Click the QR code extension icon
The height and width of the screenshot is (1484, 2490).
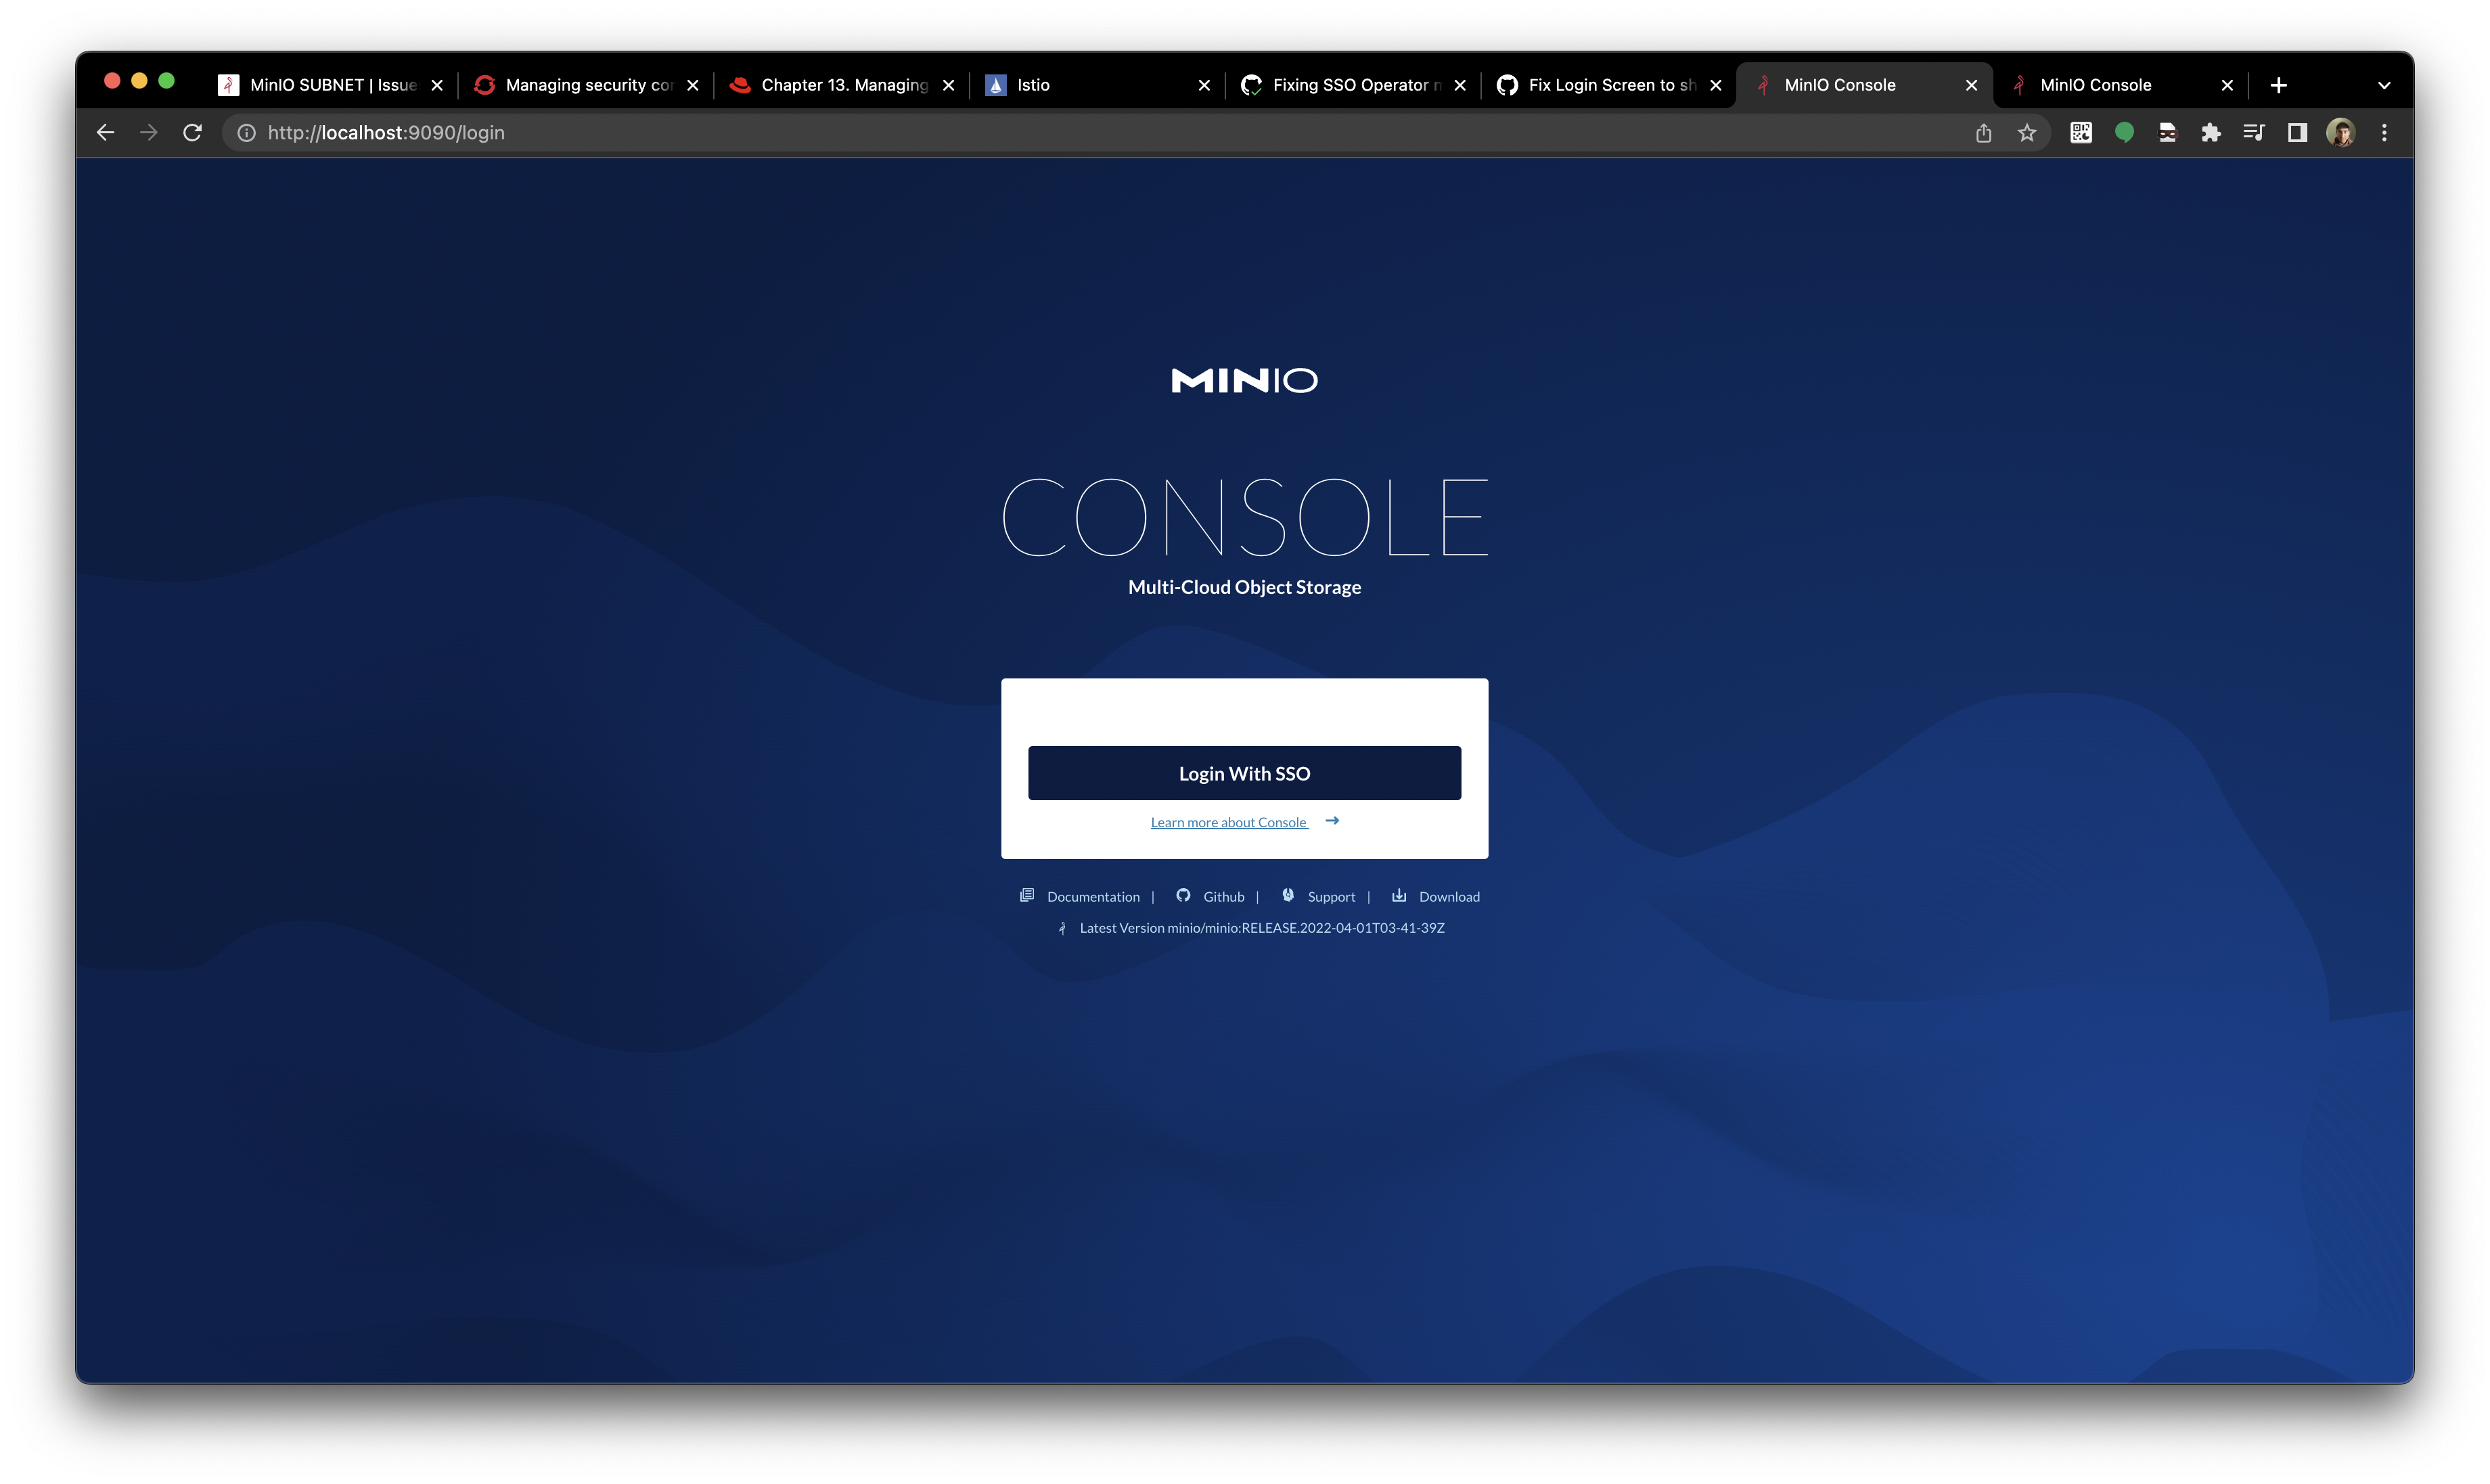2080,133
